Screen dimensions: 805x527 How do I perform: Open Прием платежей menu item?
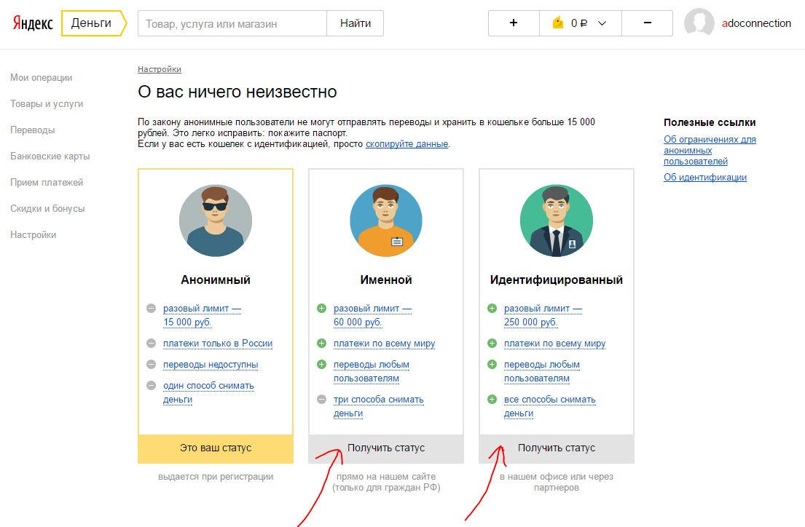[x=47, y=182]
